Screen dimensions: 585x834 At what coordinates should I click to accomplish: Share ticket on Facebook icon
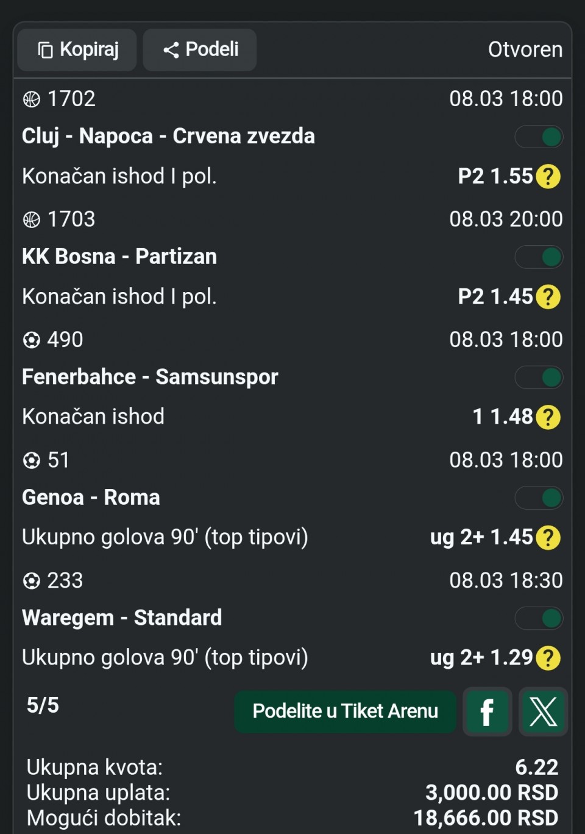(487, 711)
